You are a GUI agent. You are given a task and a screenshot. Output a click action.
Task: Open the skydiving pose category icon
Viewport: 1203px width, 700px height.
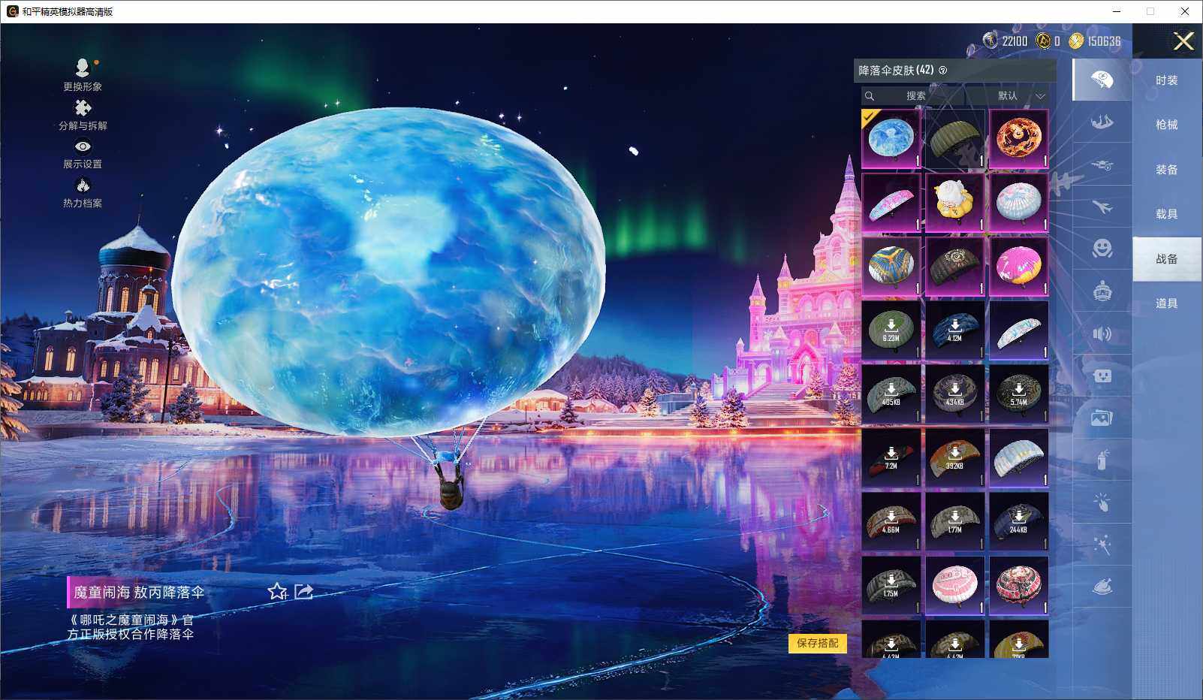pyautogui.click(x=1102, y=122)
